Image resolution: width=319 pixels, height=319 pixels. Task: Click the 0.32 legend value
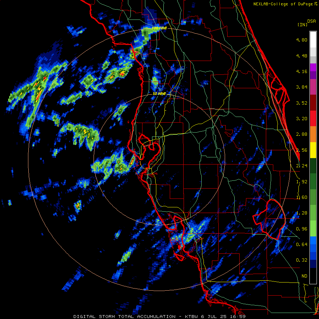tap(302, 260)
